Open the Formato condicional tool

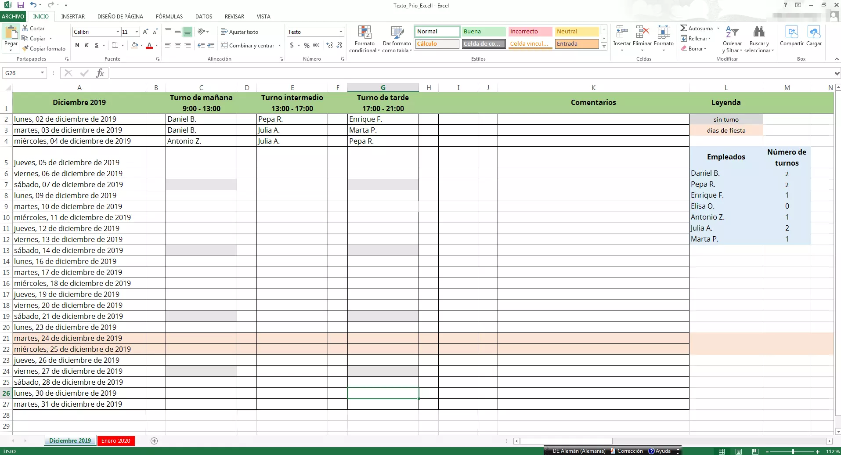click(x=364, y=39)
